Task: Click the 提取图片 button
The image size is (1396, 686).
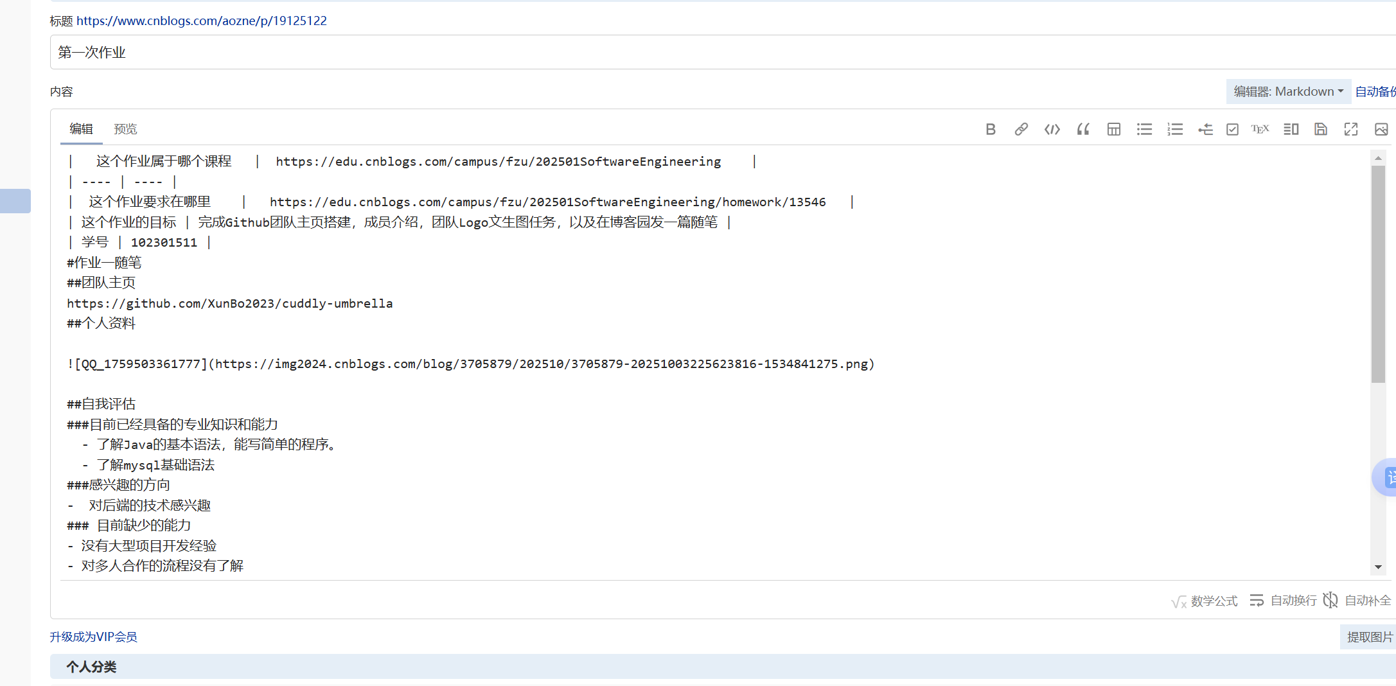Action: coord(1369,637)
